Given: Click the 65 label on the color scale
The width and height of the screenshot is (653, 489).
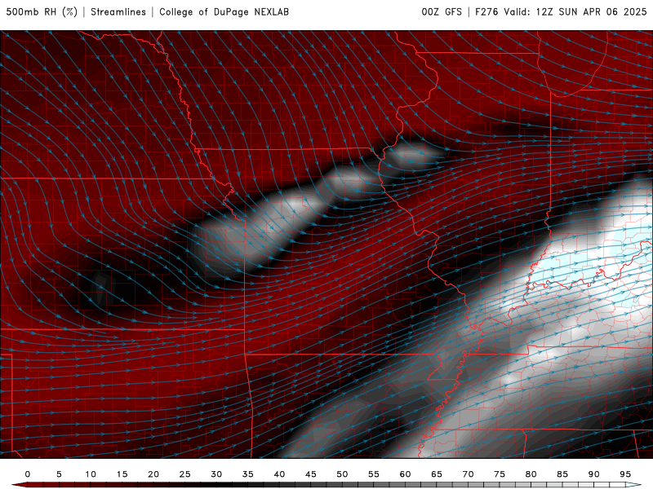Looking at the screenshot, I should tap(437, 474).
